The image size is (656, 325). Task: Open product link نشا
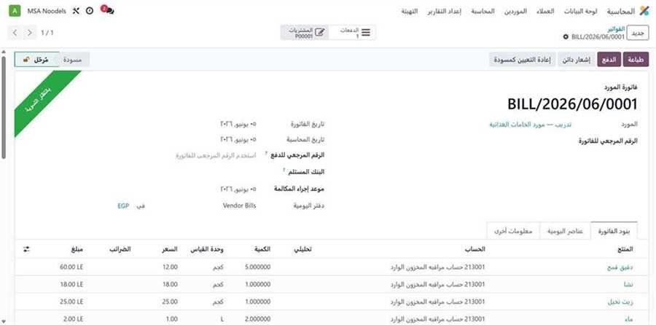pyautogui.click(x=628, y=284)
